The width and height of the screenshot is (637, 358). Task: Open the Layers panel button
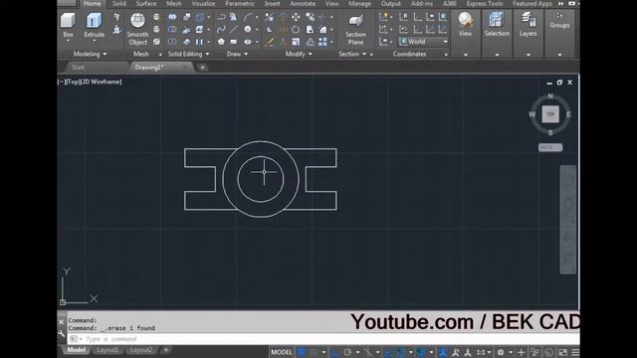tap(529, 25)
